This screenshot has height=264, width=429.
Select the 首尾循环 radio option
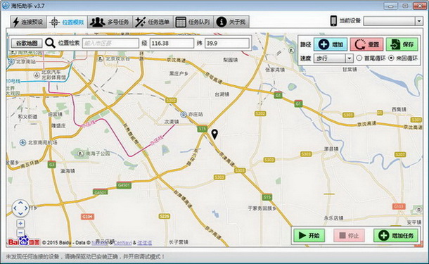359,58
